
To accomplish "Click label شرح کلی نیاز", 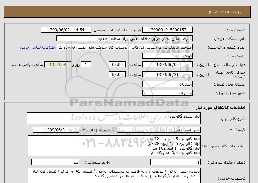I will tap(233, 119).
